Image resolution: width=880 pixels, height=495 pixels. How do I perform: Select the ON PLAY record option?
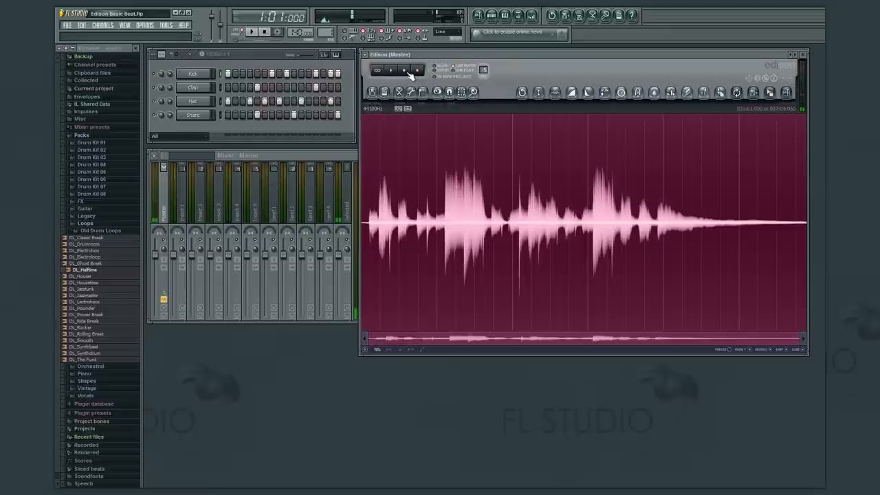(463, 70)
